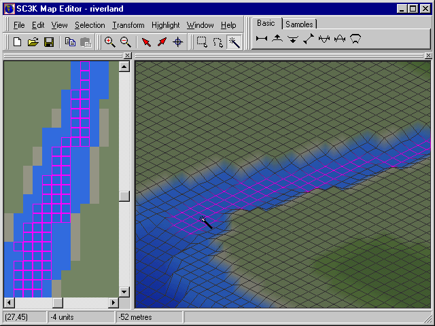Click the application globe icon in title bar
This screenshot has width=435, height=326.
pos(9,9)
